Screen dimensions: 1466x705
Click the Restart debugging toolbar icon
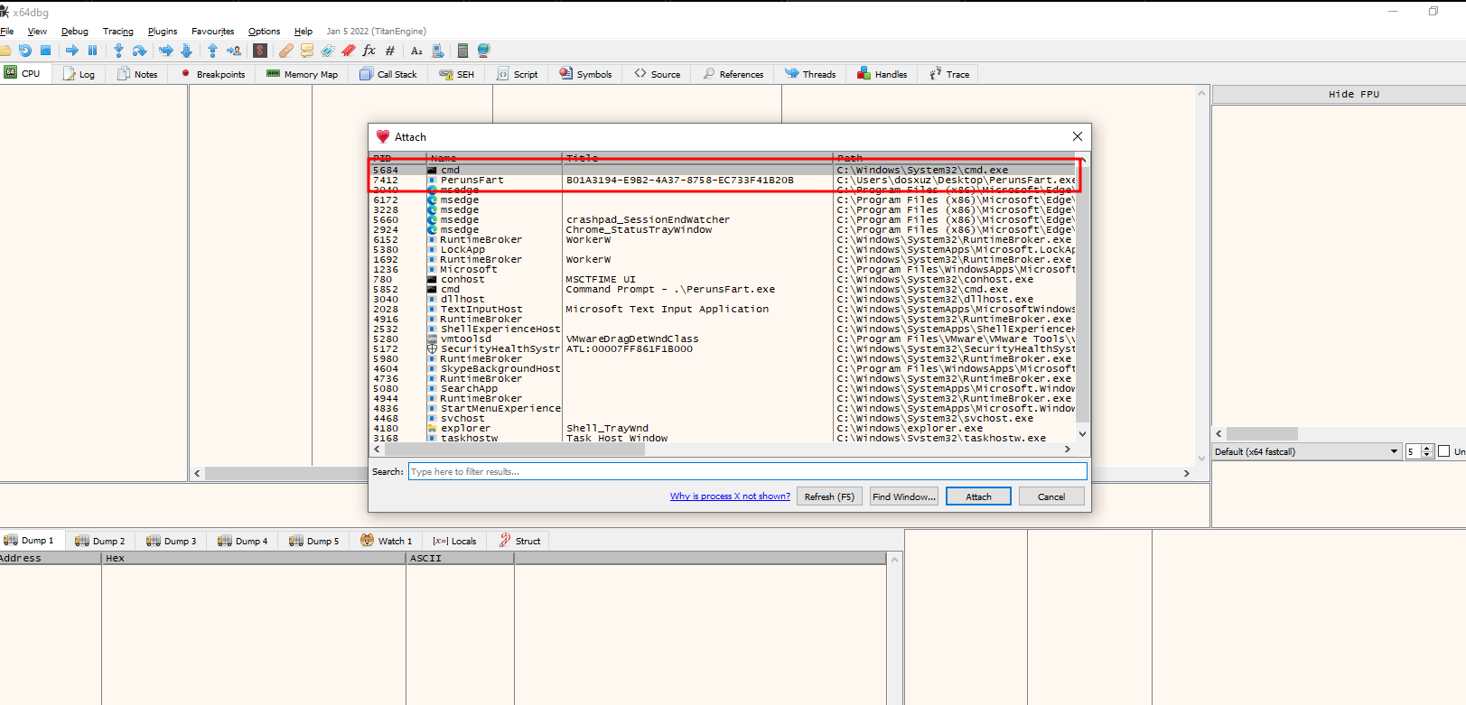tap(25, 51)
